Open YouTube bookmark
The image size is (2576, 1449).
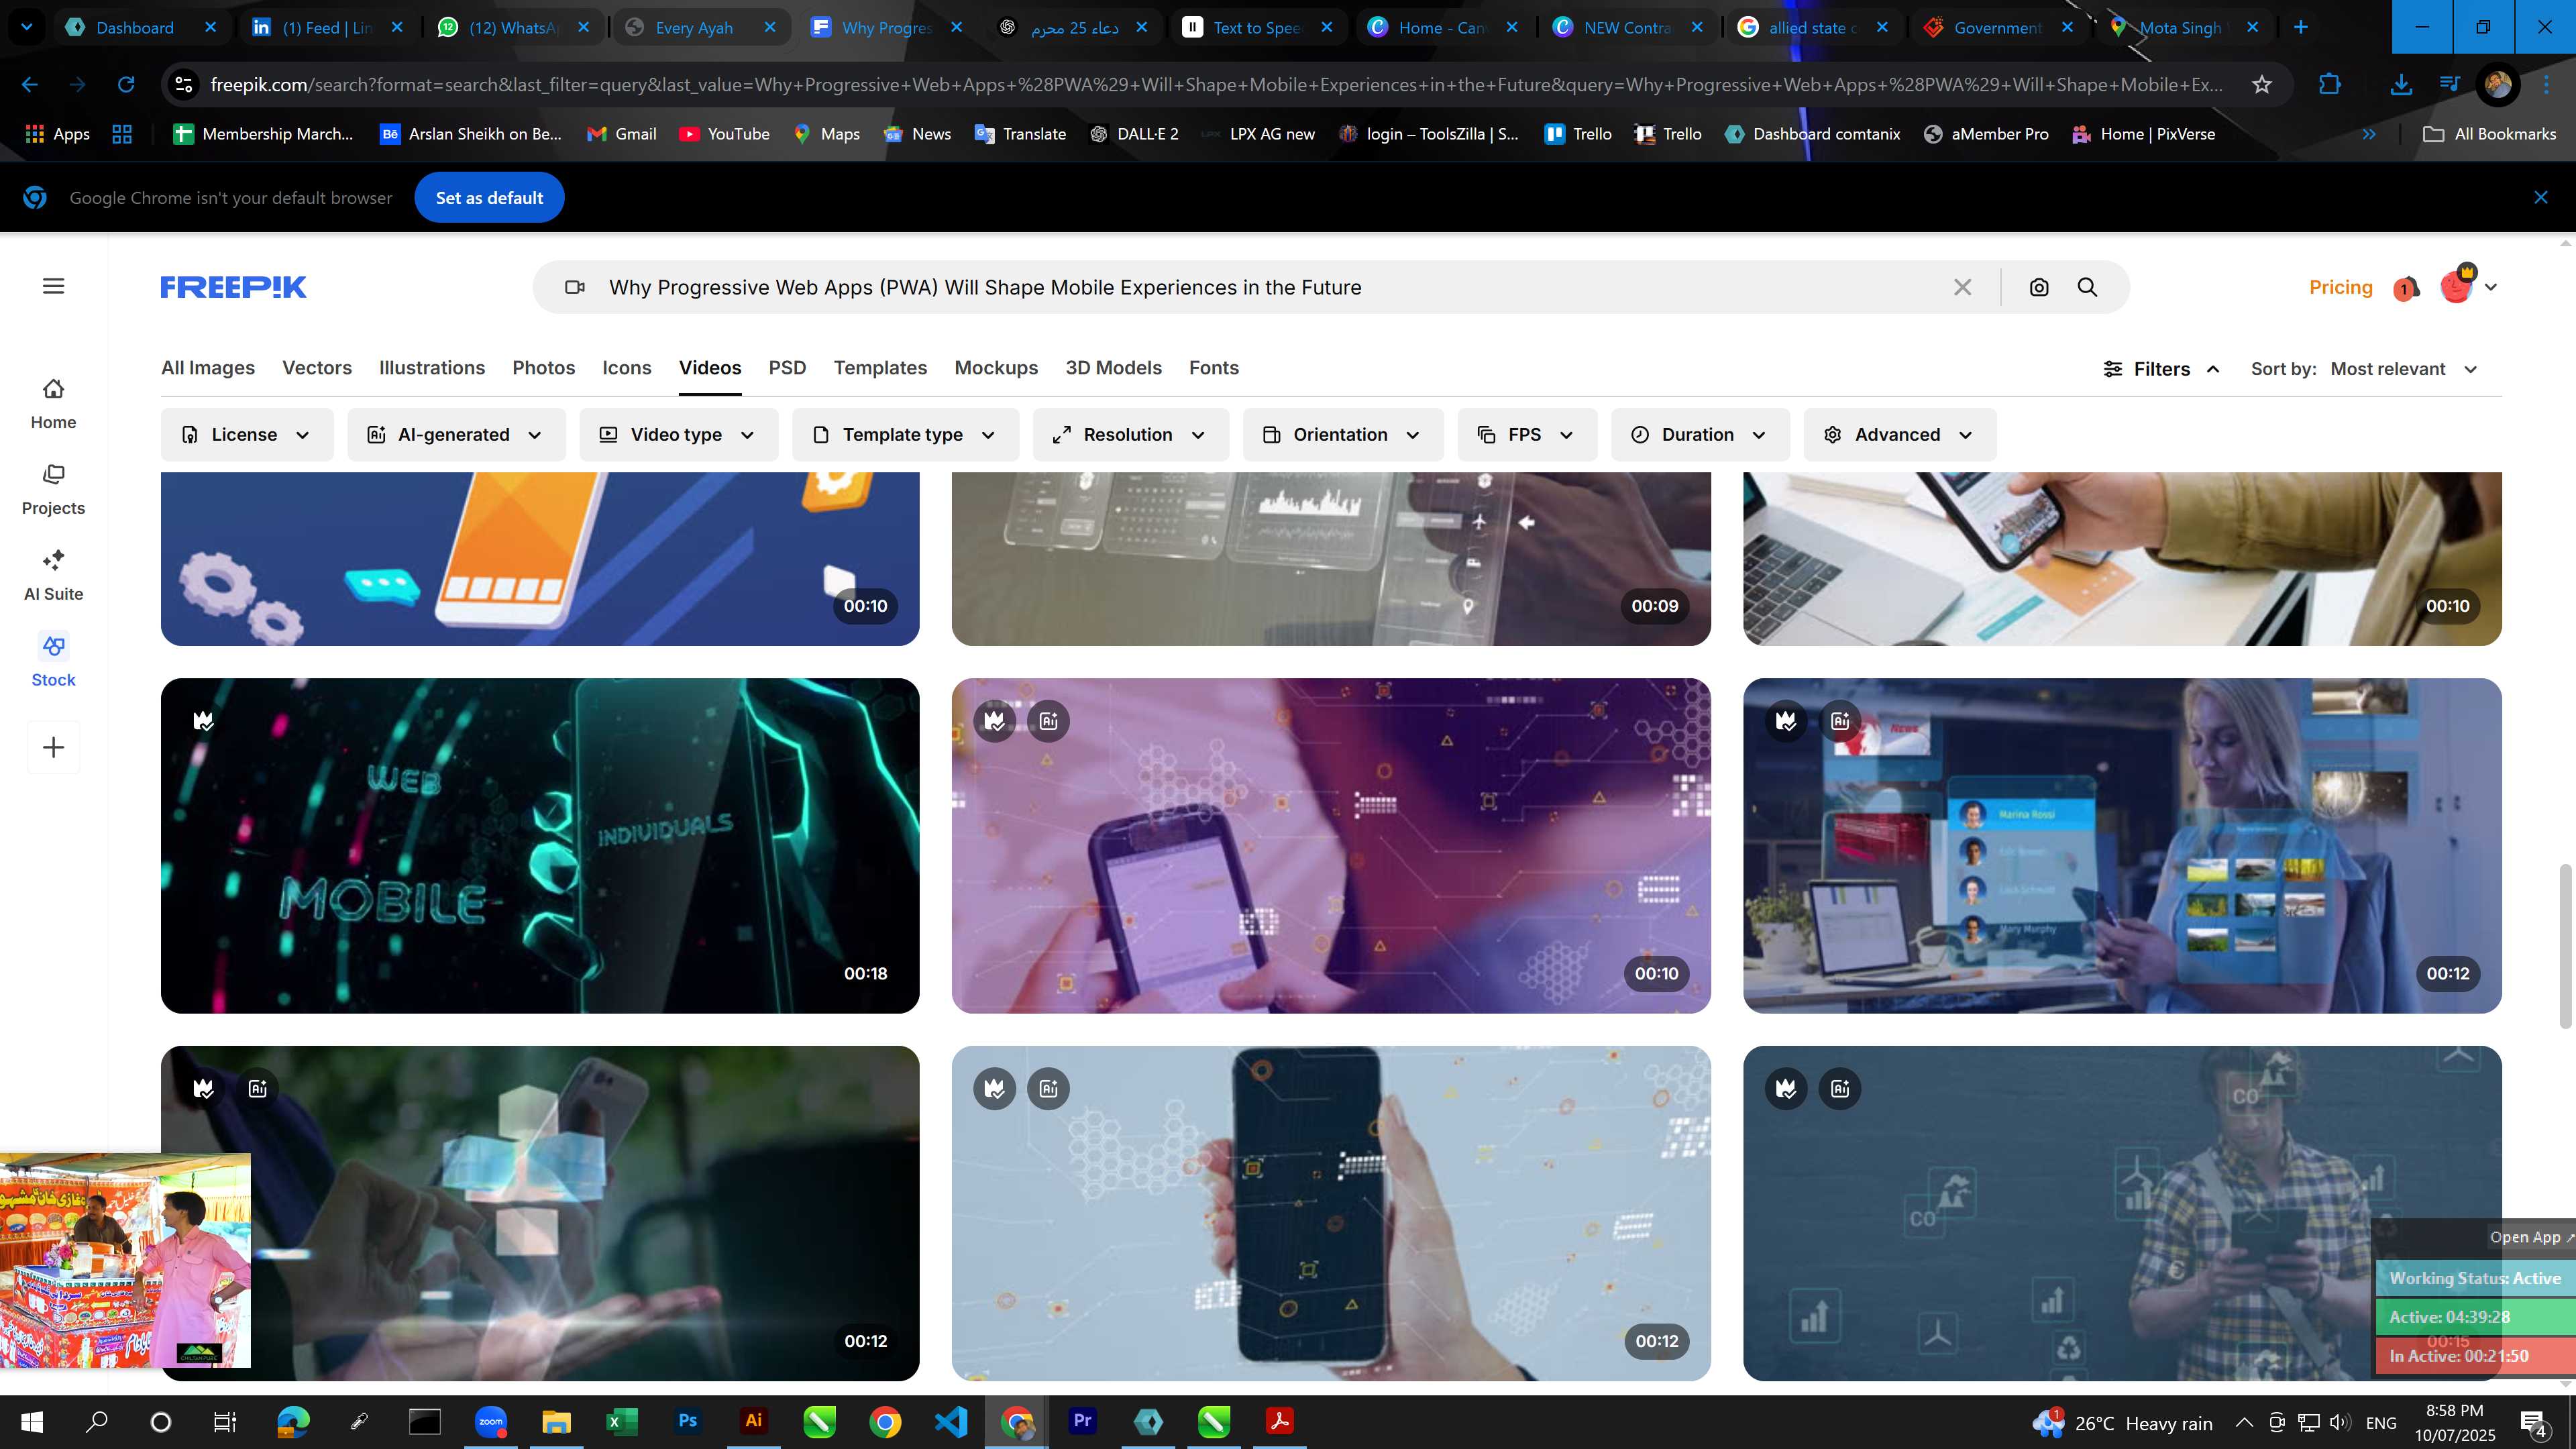tap(724, 134)
